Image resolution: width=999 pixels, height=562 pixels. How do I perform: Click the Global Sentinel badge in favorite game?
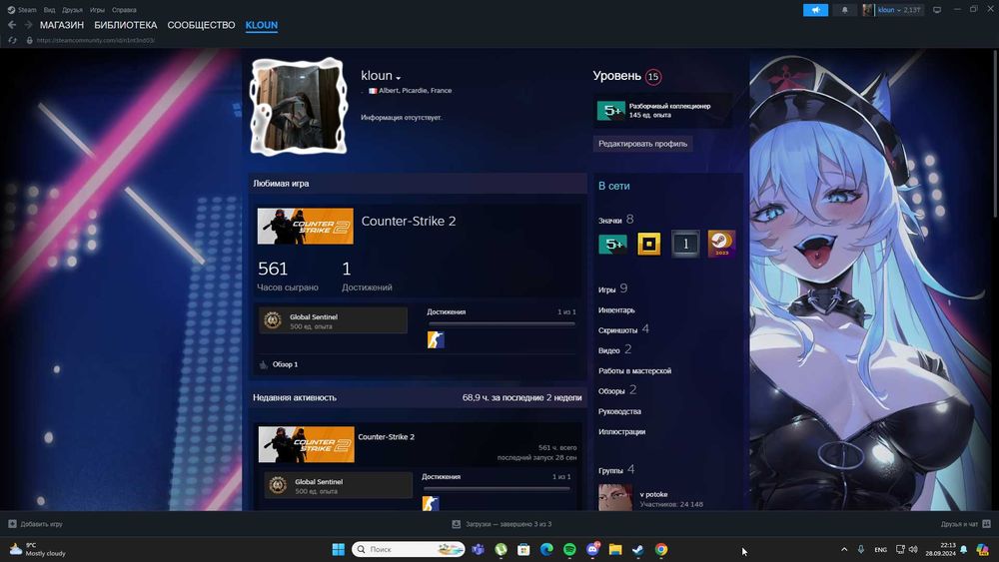[333, 320]
